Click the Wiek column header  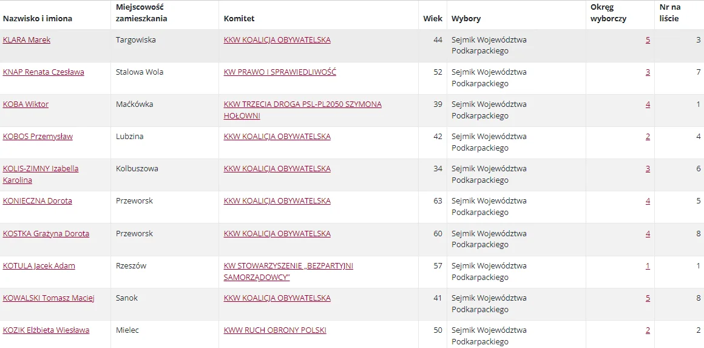tap(433, 19)
